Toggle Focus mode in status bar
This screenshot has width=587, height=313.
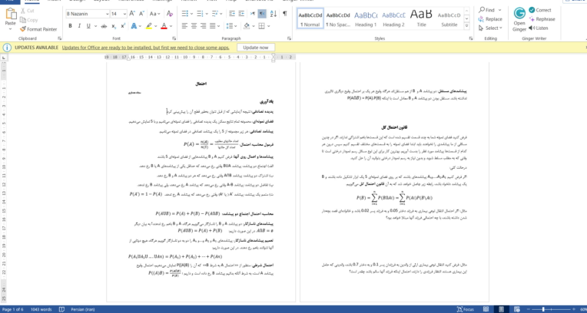(x=466, y=309)
